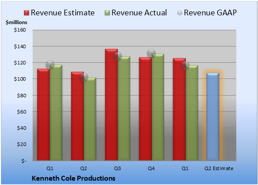This screenshot has width=258, height=185.
Task: Select the 'Revenue GAAP' legend label
Action: point(210,13)
